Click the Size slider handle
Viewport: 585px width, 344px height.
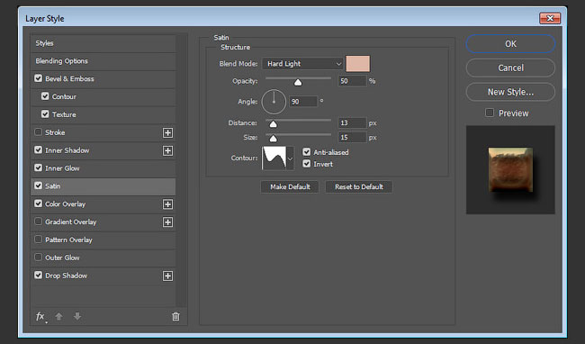point(273,139)
